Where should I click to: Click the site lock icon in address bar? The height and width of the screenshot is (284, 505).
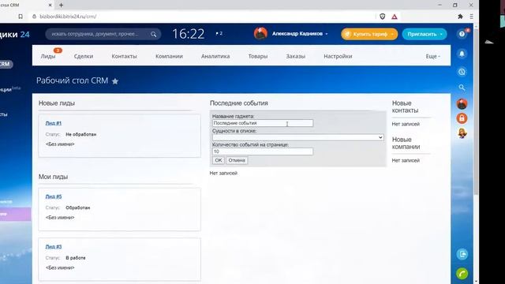(x=34, y=17)
